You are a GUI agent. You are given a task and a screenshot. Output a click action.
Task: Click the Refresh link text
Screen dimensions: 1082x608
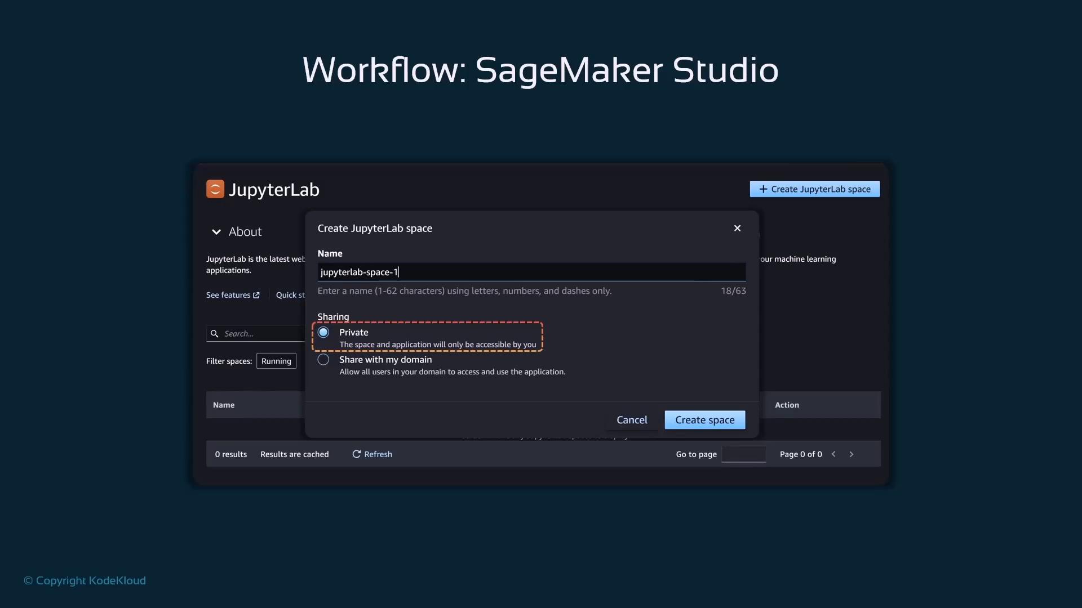378,454
